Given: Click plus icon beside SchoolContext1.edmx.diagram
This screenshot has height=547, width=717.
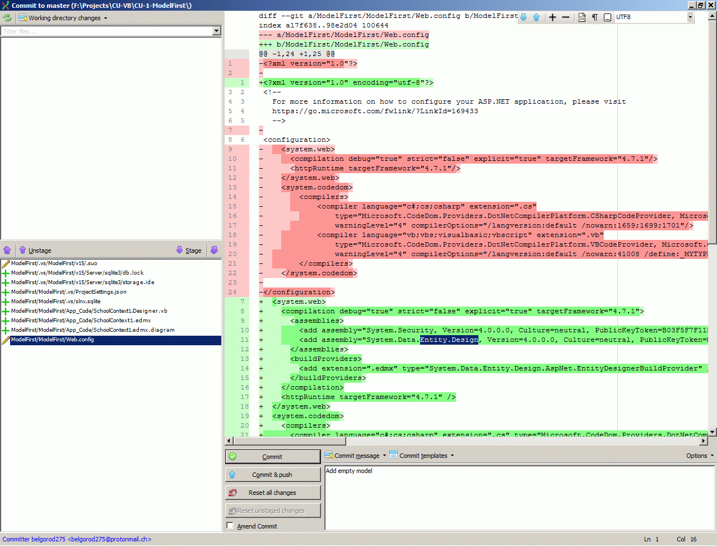Looking at the screenshot, I should 6,330.
